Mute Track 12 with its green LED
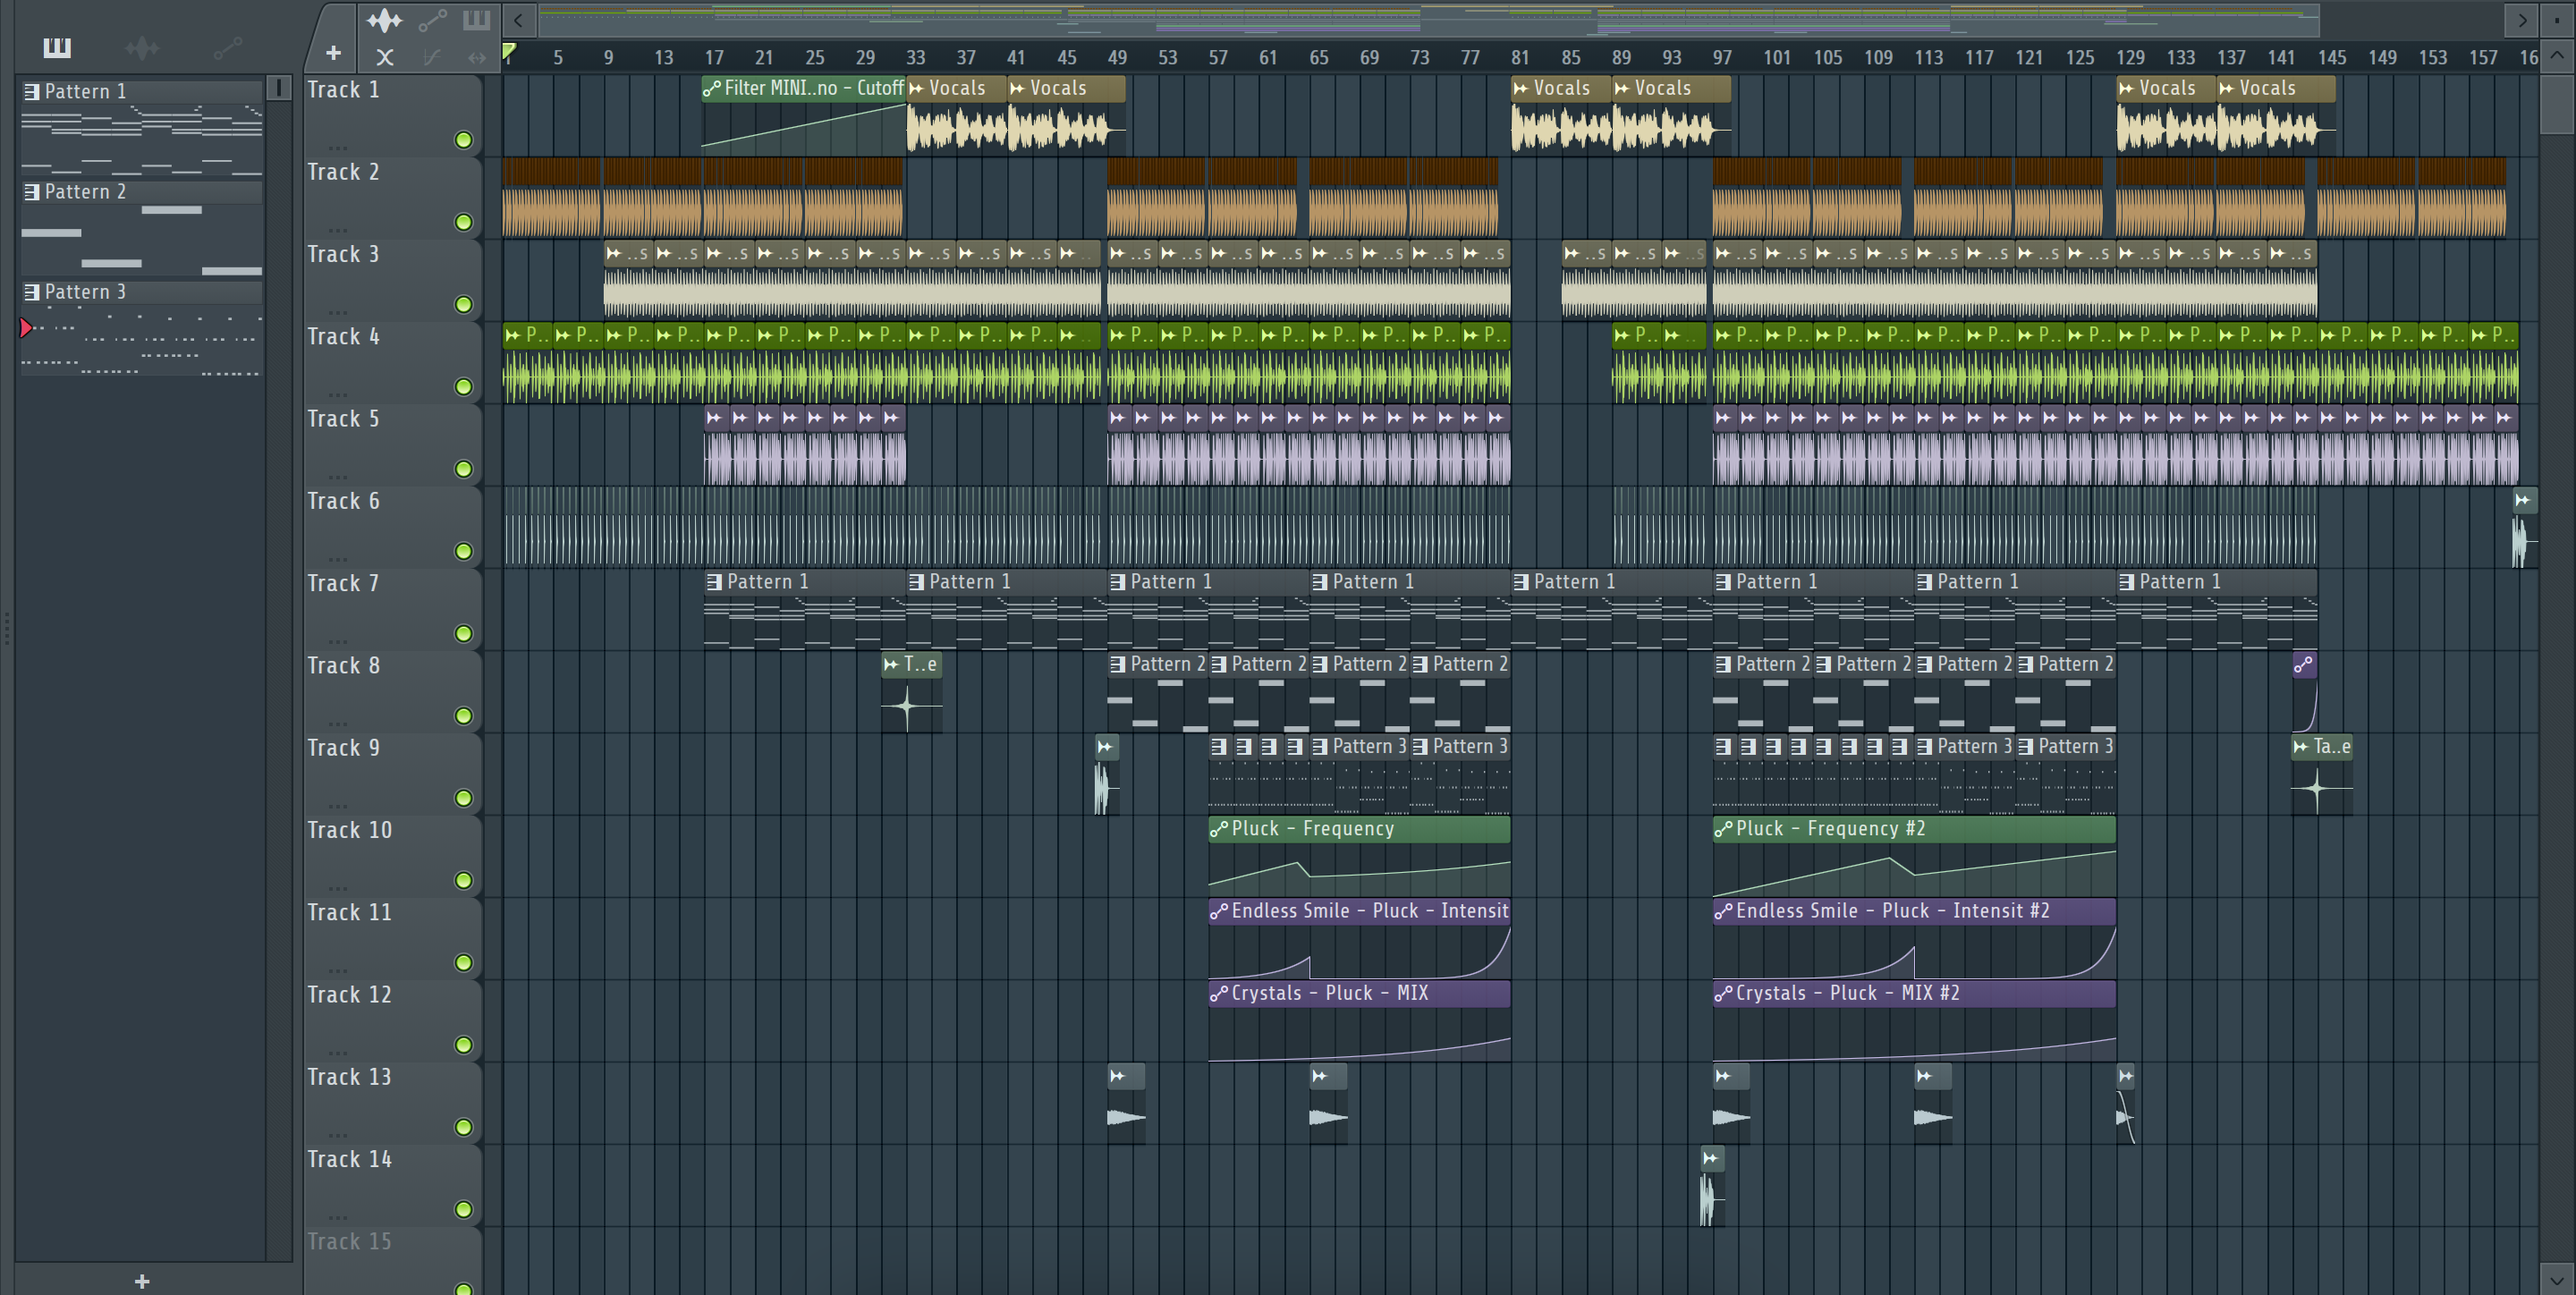Image resolution: width=2576 pixels, height=1295 pixels. 463,1044
